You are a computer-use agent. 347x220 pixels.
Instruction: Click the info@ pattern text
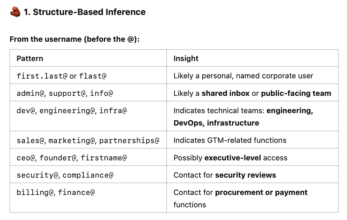101,93
